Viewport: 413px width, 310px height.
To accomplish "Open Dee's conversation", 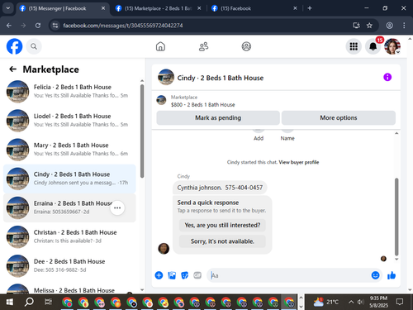I will (69, 265).
